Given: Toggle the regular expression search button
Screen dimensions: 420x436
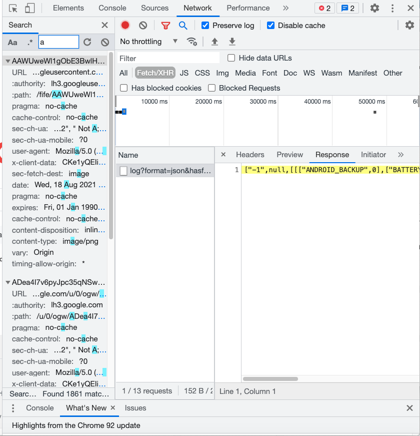Looking at the screenshot, I should [30, 42].
